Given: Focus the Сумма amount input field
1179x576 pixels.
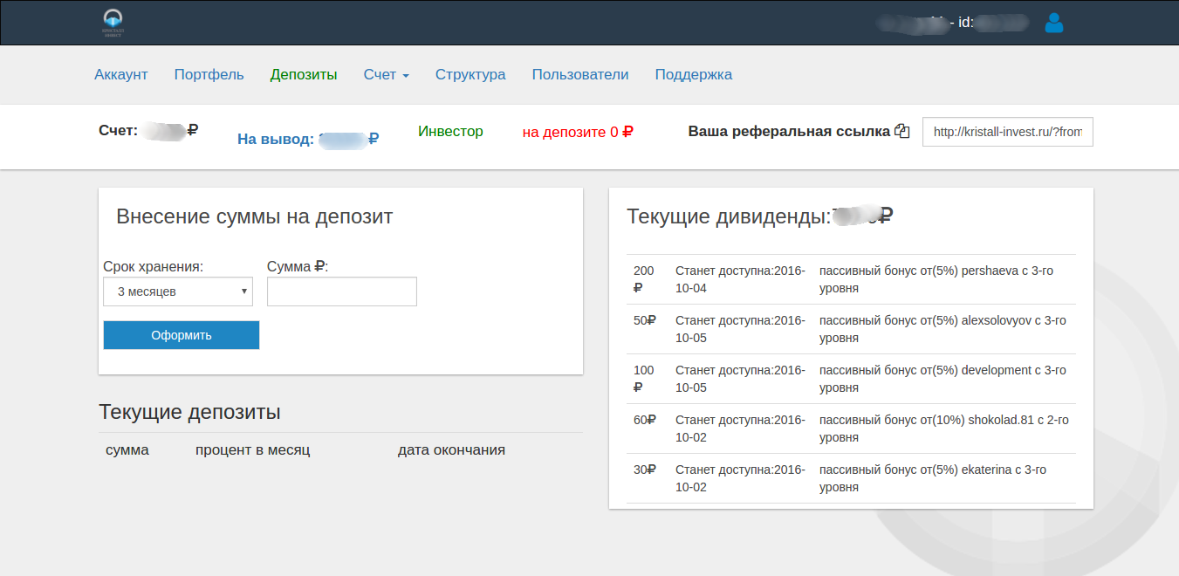Looking at the screenshot, I should click(x=342, y=291).
